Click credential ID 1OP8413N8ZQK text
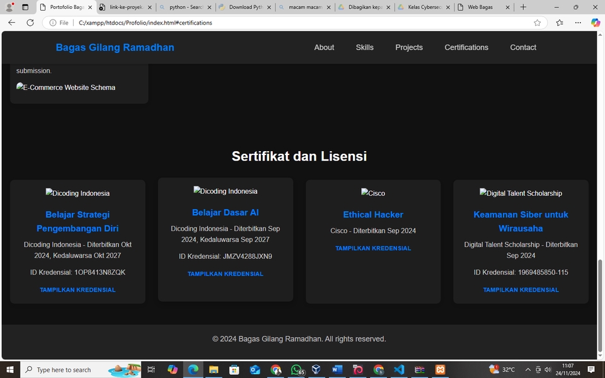The height and width of the screenshot is (378, 605). point(78,272)
